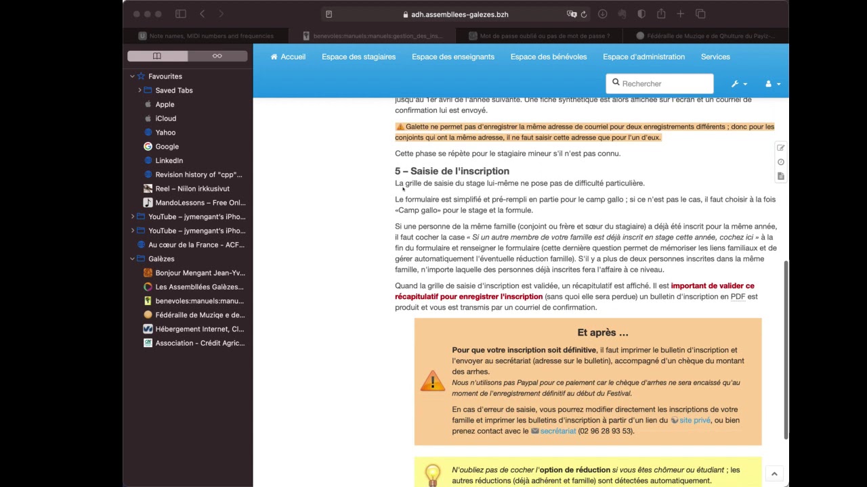Open Safari downloads icon
This screenshot has height=487, width=867.
pos(602,14)
